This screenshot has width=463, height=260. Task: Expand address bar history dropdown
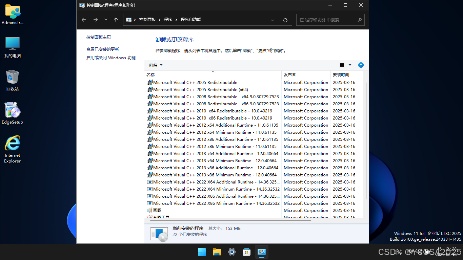pos(273,20)
